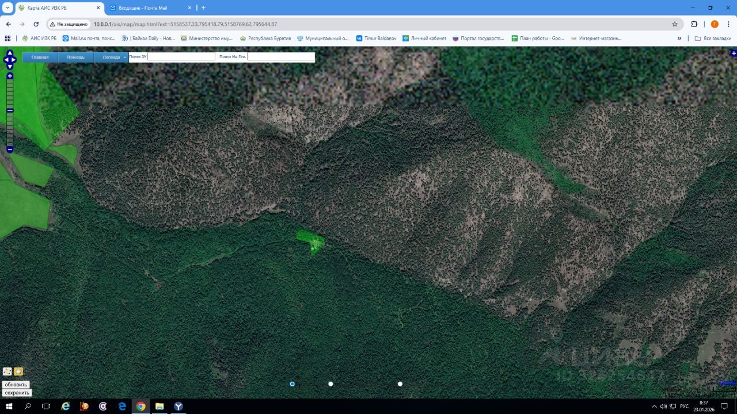Pan the map right with the arrow
Image resolution: width=737 pixels, height=414 pixels.
point(14,60)
